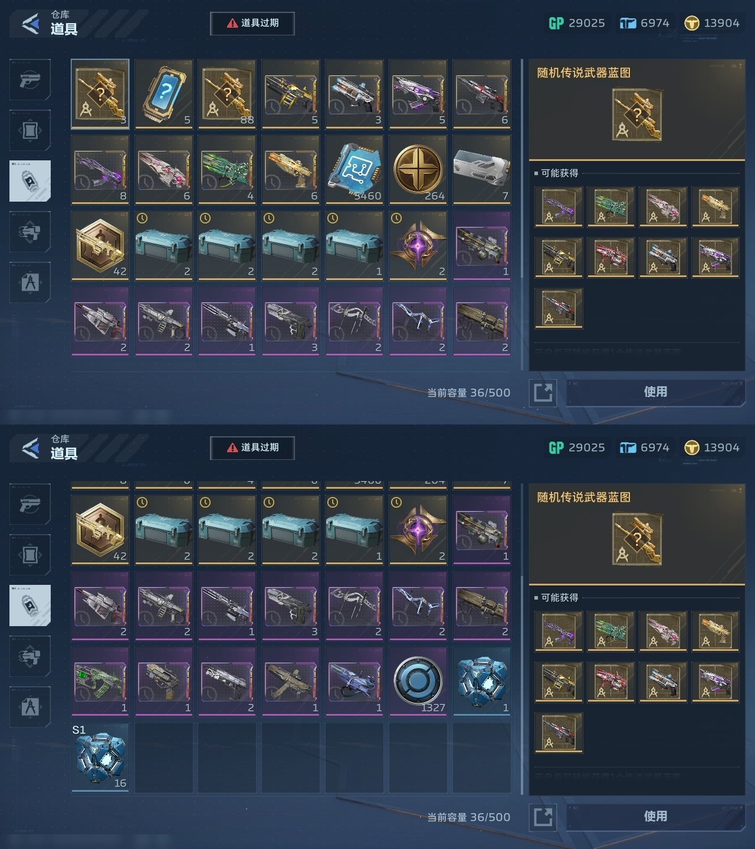Click the blue circuit chip item showing 5460

354,170
